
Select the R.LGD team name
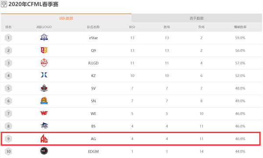coord(93,63)
